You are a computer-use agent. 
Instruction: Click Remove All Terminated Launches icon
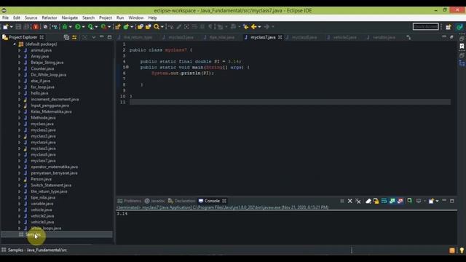358,201
